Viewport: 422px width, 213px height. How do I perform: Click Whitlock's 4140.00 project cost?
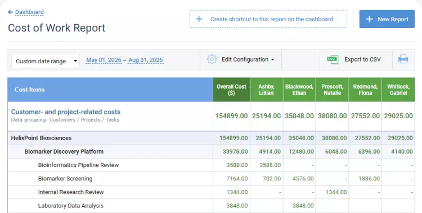[402, 151]
